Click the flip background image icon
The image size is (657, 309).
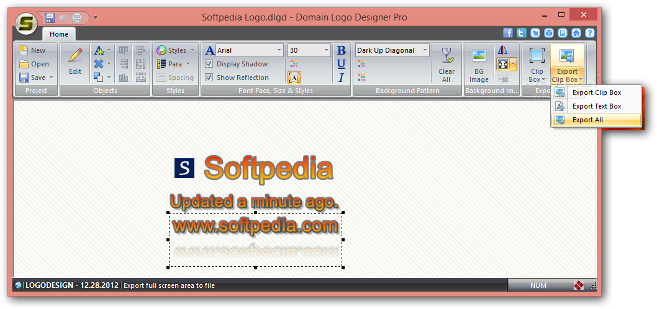pos(502,50)
